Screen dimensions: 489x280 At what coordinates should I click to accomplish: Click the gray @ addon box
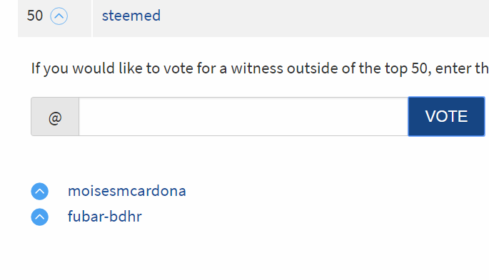pyautogui.click(x=55, y=116)
